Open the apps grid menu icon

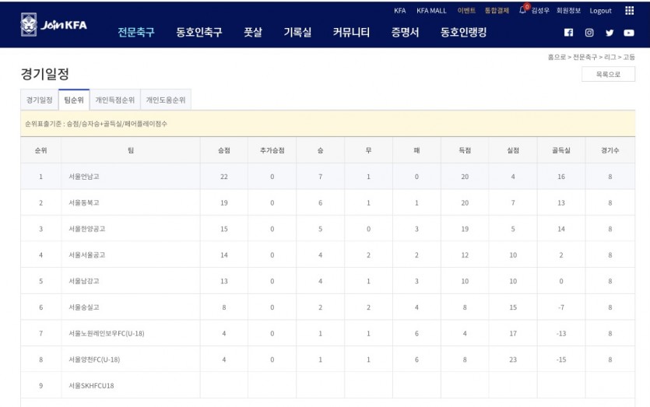coord(629,10)
